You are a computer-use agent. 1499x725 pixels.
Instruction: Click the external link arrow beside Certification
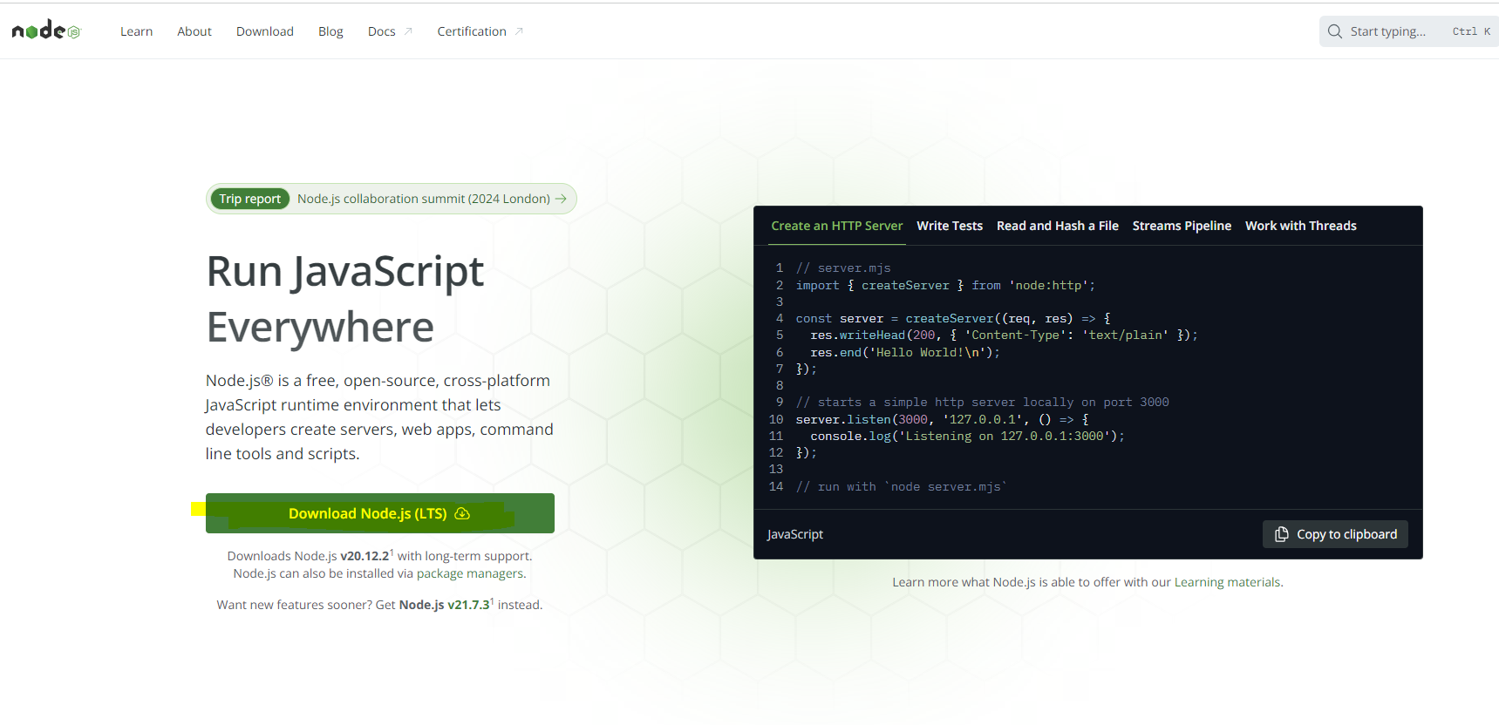tap(519, 31)
